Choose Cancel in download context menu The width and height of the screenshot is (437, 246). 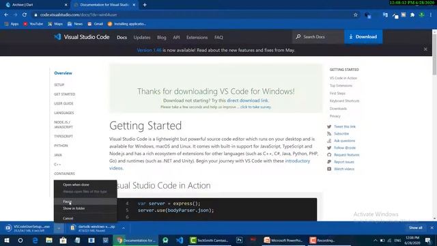click(x=85, y=218)
